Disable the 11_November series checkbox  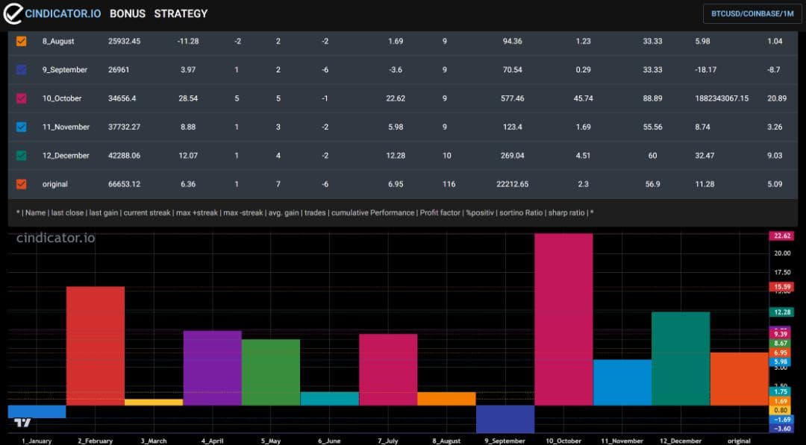[21, 127]
